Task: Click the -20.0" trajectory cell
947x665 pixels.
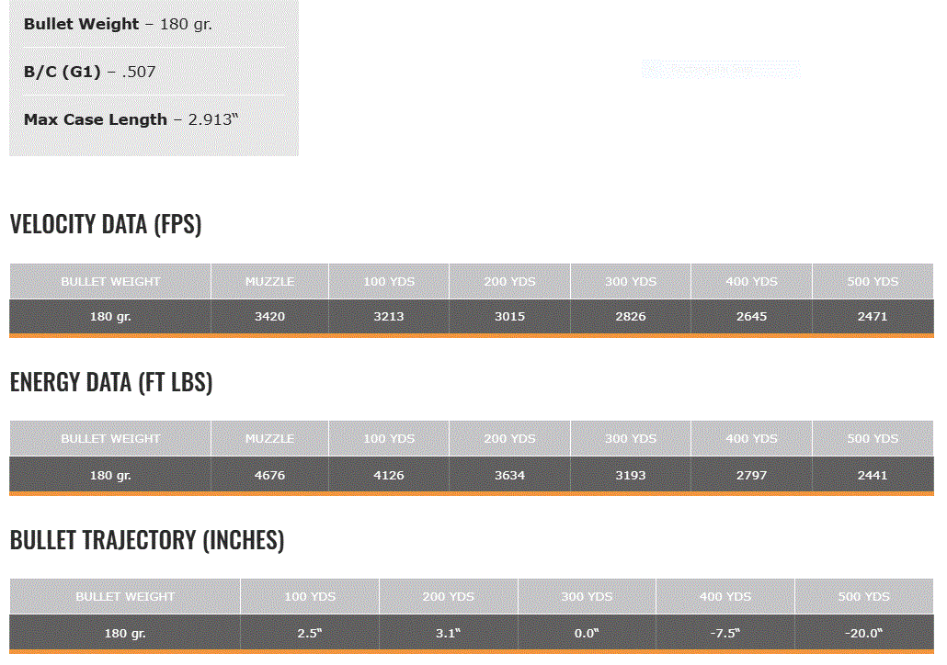Action: (863, 634)
